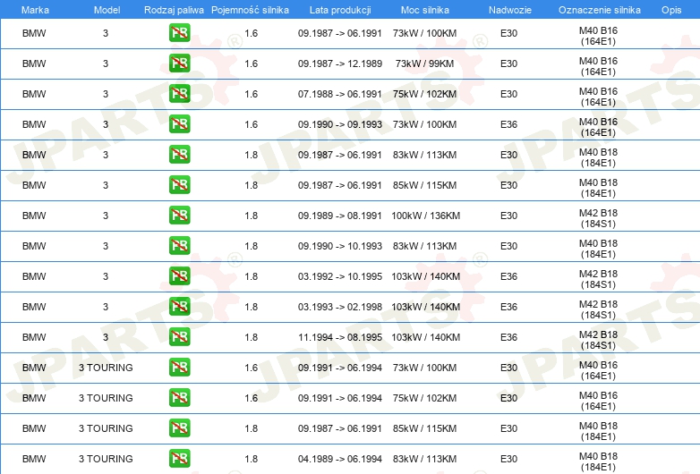Viewport: 700px width, 474px height.
Task: Select the date range 03.1992 -> 10.1995
Action: [x=340, y=276]
